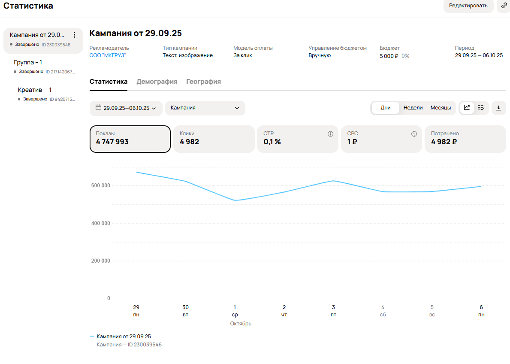Select the Дни period toggle
Viewport: 510px width, 364px height.
[386, 108]
